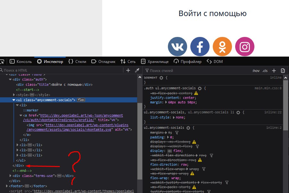Screen dimensions: 289x193
Task: Toggle the .cls classes panel
Action: click(x=265, y=71)
